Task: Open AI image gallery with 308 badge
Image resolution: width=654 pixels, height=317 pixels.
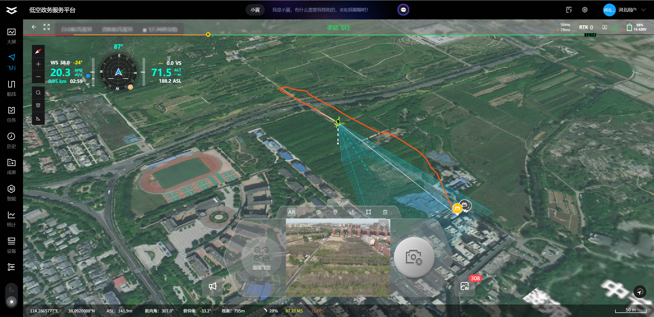Action: [x=465, y=286]
